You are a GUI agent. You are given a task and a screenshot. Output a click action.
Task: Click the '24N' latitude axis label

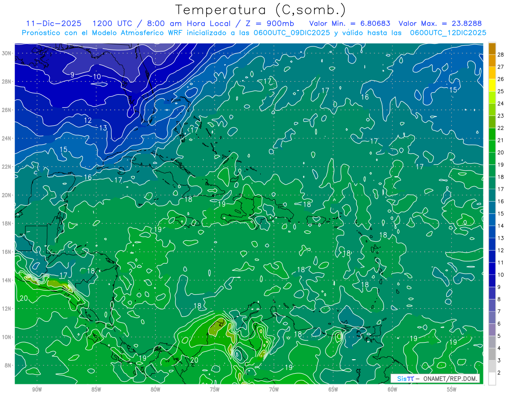pos(6,138)
